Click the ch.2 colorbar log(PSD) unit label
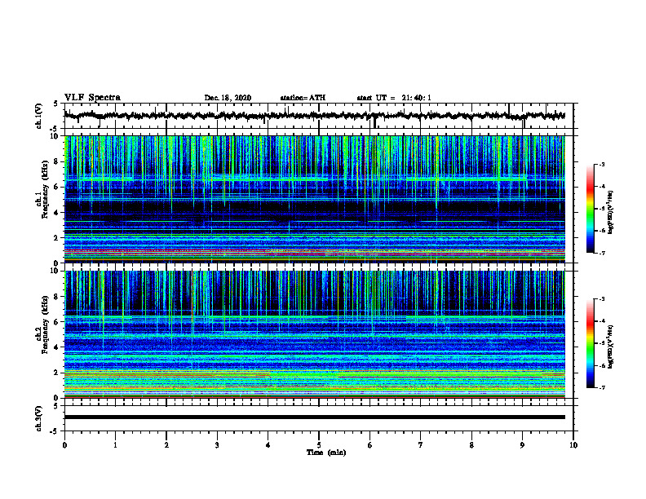Image resolution: width=646 pixels, height=499 pixels. click(x=612, y=347)
